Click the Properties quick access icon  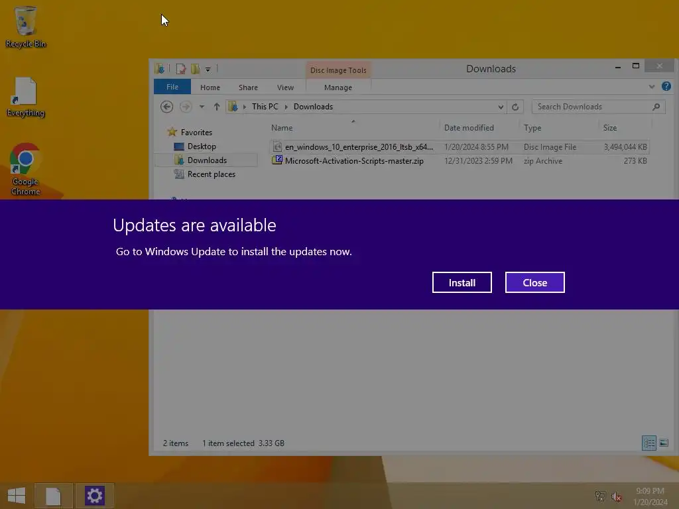[180, 69]
